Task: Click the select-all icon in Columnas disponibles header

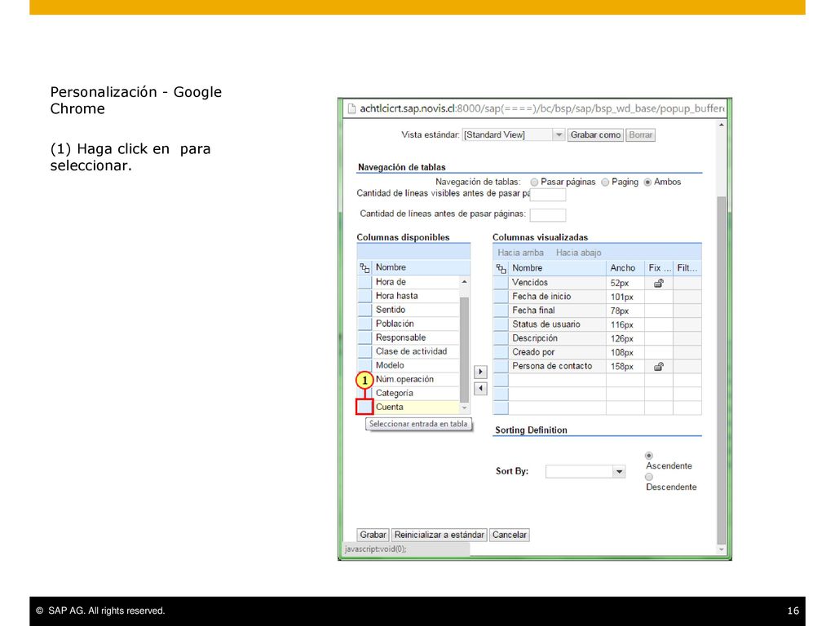Action: 364,267
